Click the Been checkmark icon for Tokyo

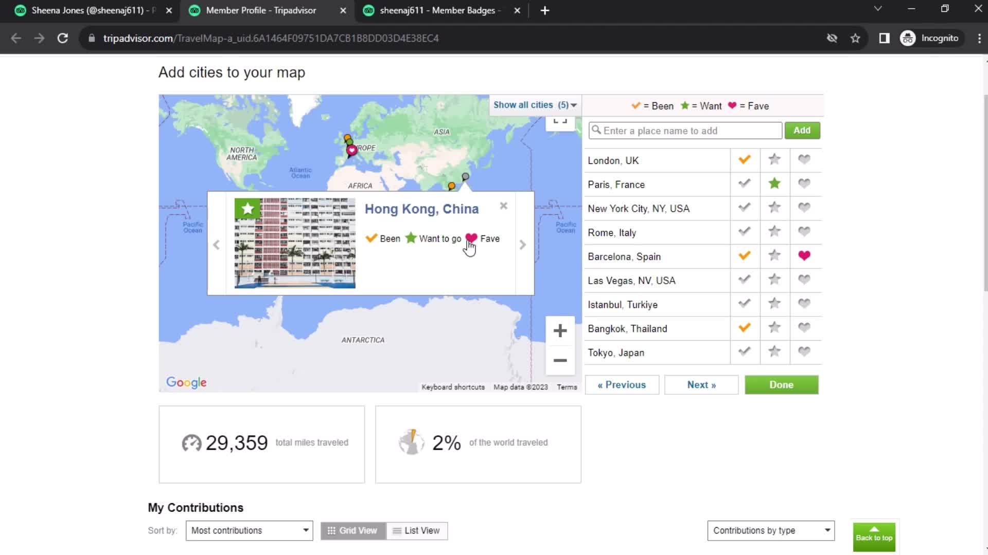tap(745, 351)
